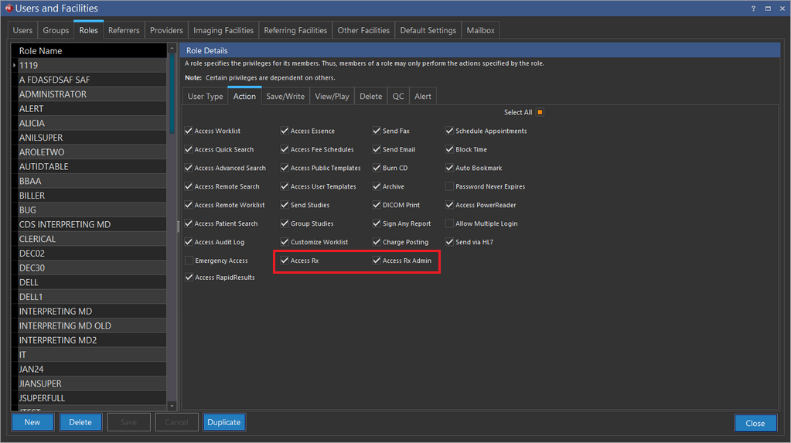The image size is (791, 443).
Task: Click the Delete button below role list
Action: (x=80, y=422)
